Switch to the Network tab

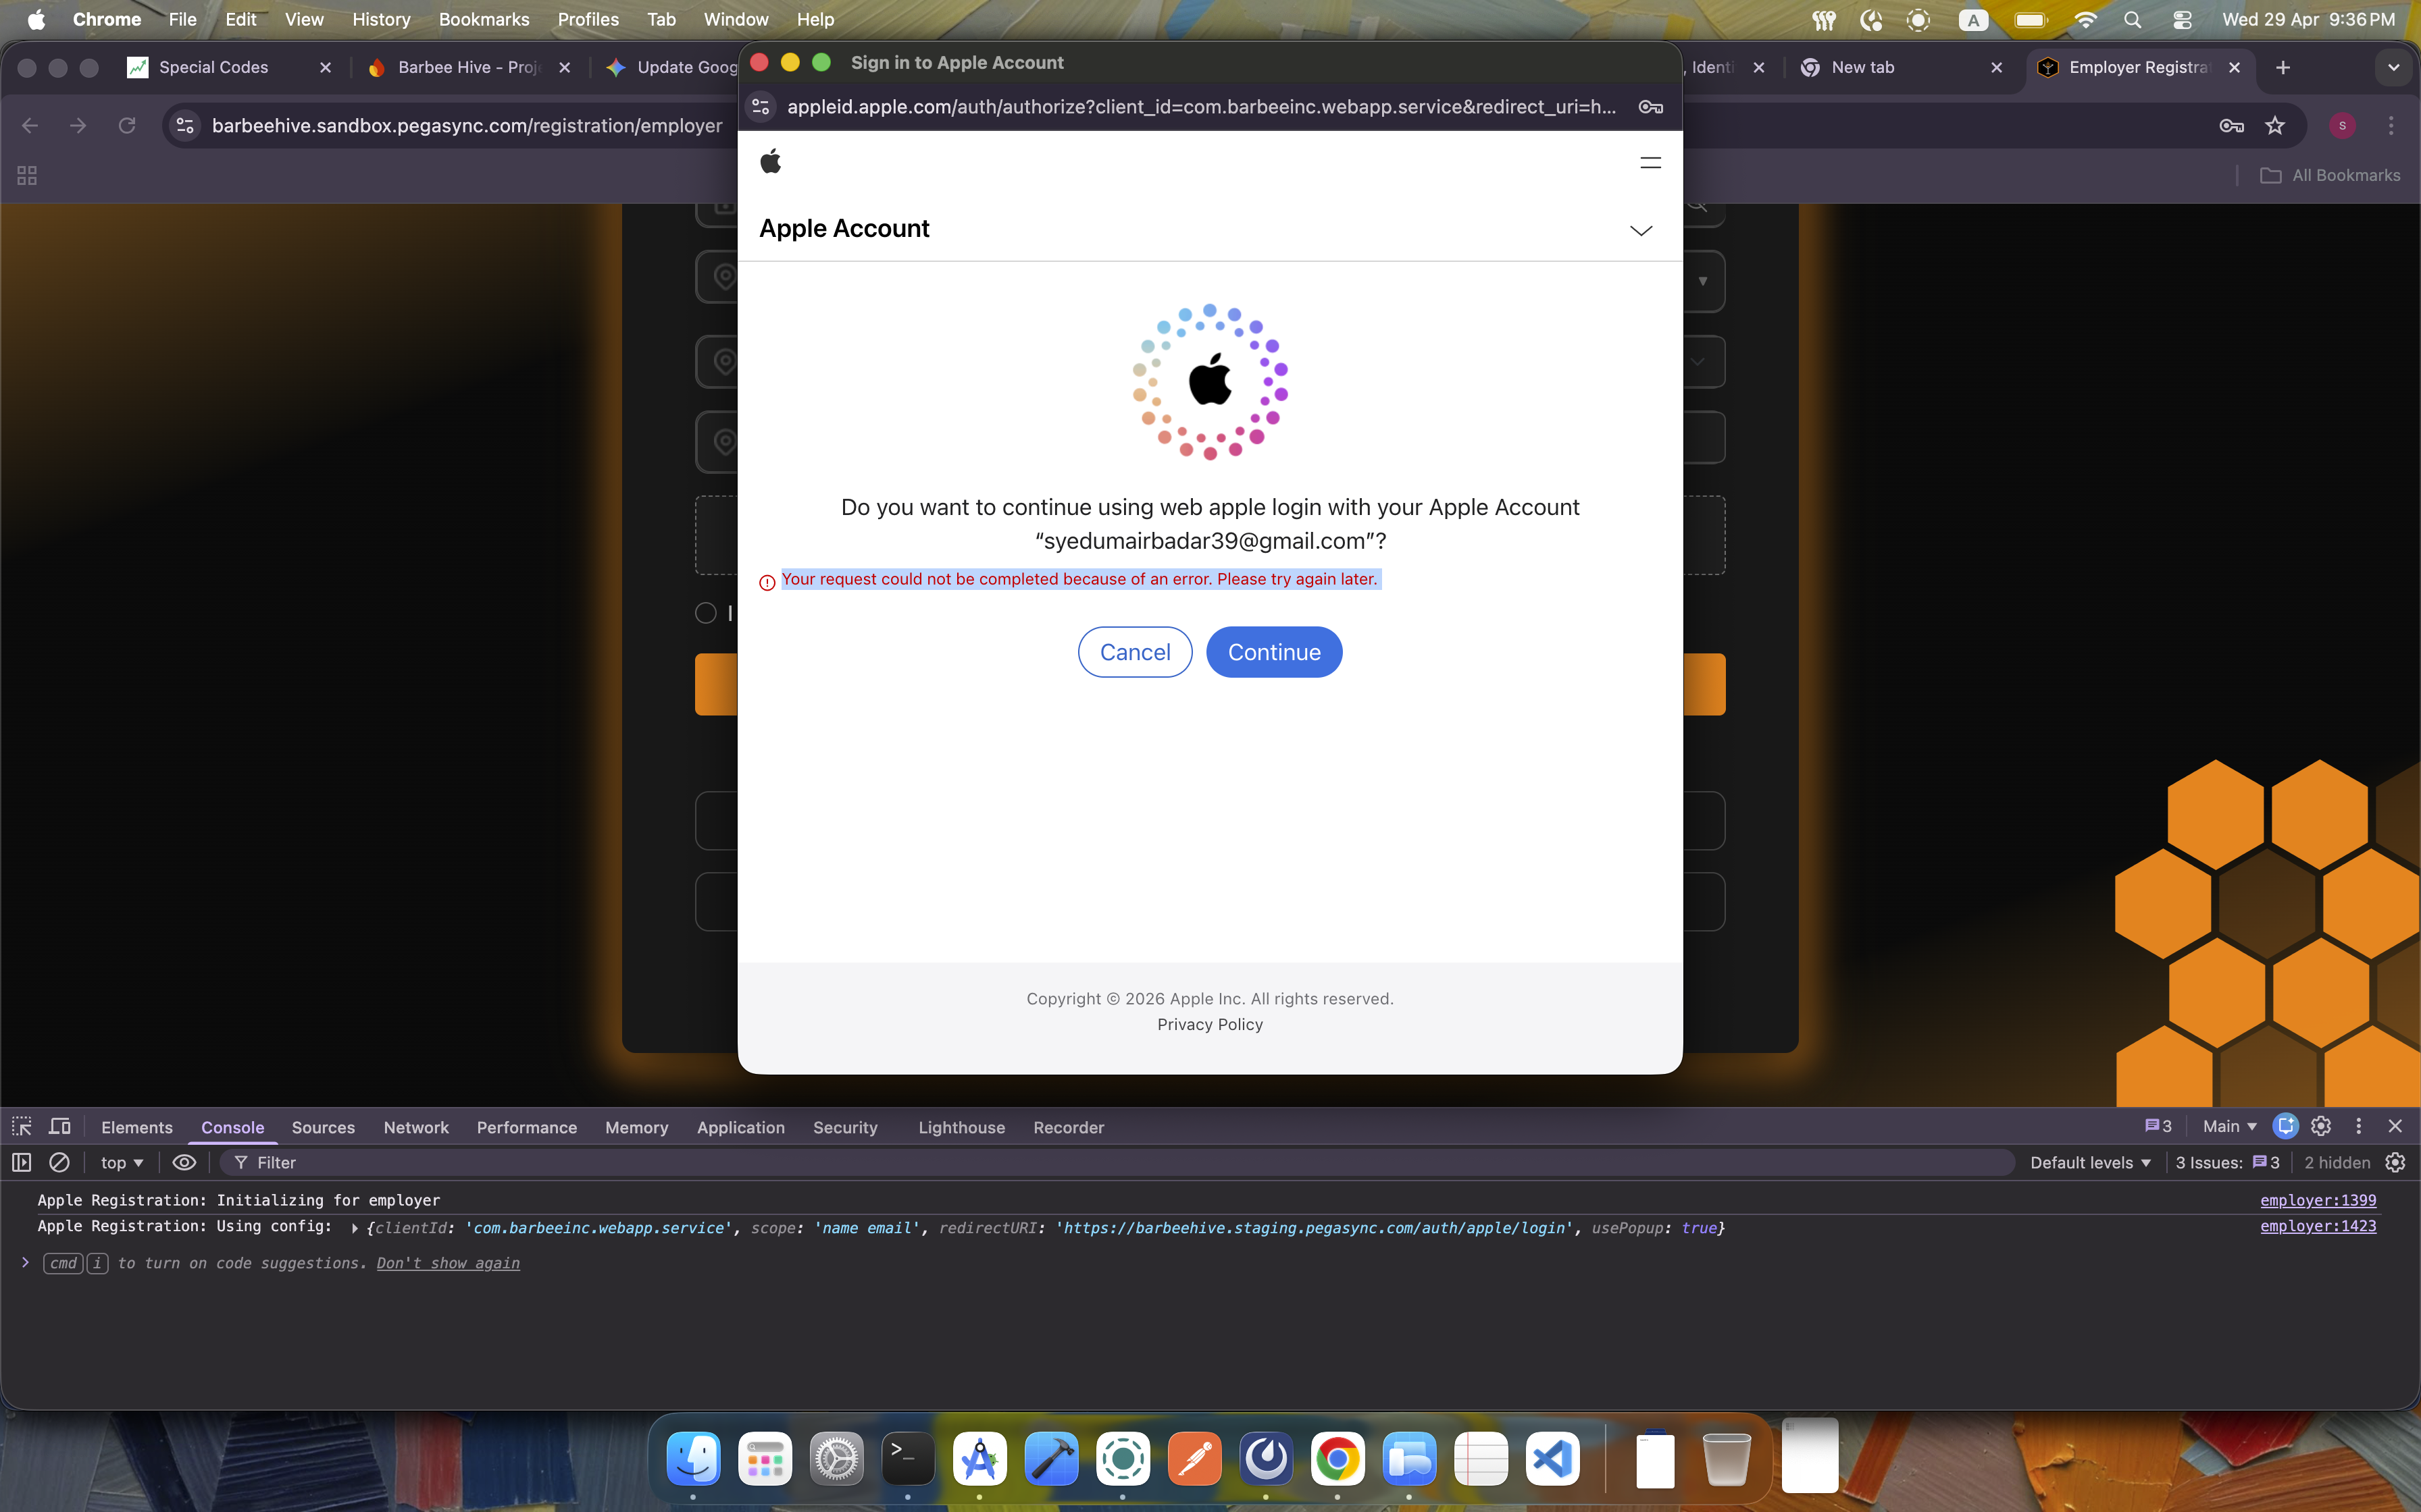coord(416,1127)
